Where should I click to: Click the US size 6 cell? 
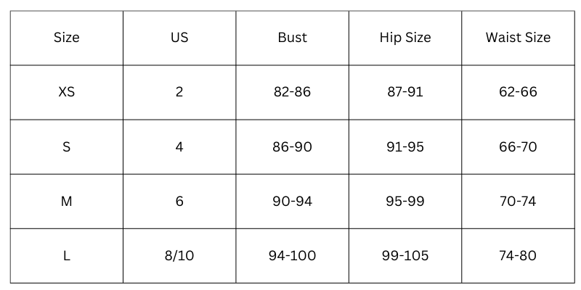click(179, 201)
